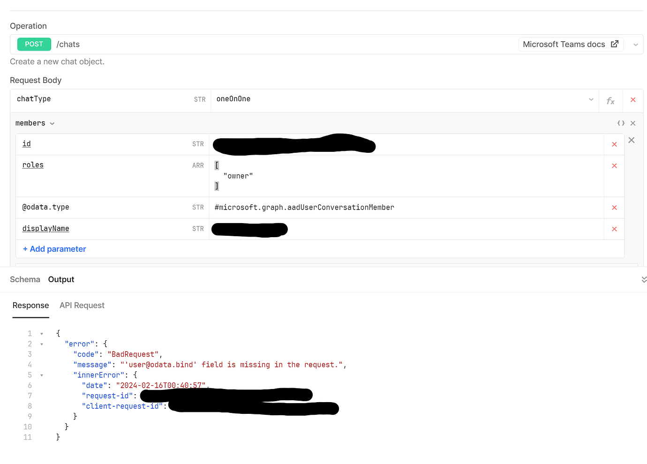
Task: Delete the displayName parameter via red X
Action: point(614,229)
